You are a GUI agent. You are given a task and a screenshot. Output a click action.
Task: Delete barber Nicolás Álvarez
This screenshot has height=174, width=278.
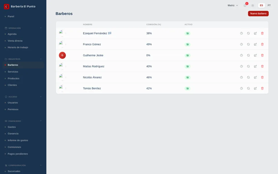pos(262,77)
